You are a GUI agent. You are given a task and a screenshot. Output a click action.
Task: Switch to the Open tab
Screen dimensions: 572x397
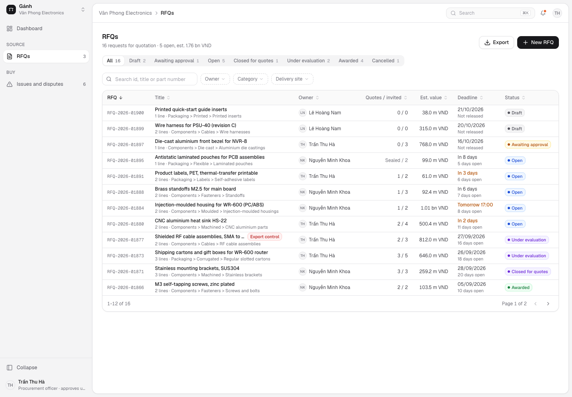point(216,61)
